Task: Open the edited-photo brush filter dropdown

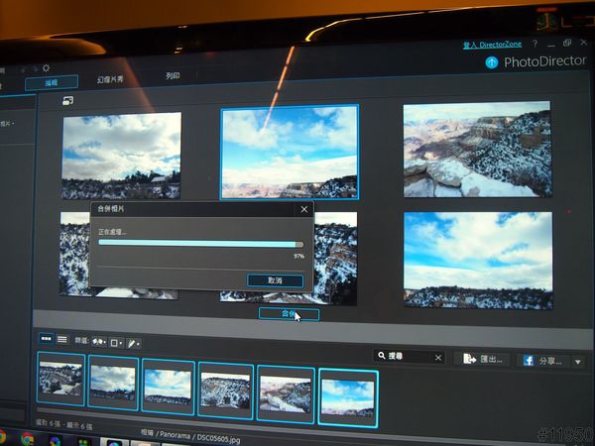Action: 134,343
